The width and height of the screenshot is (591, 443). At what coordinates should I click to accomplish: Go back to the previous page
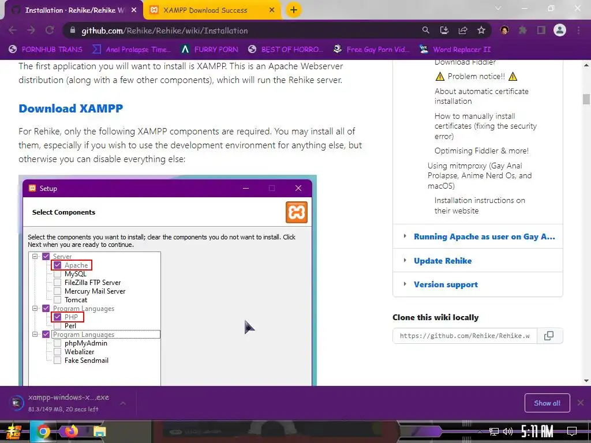13,30
